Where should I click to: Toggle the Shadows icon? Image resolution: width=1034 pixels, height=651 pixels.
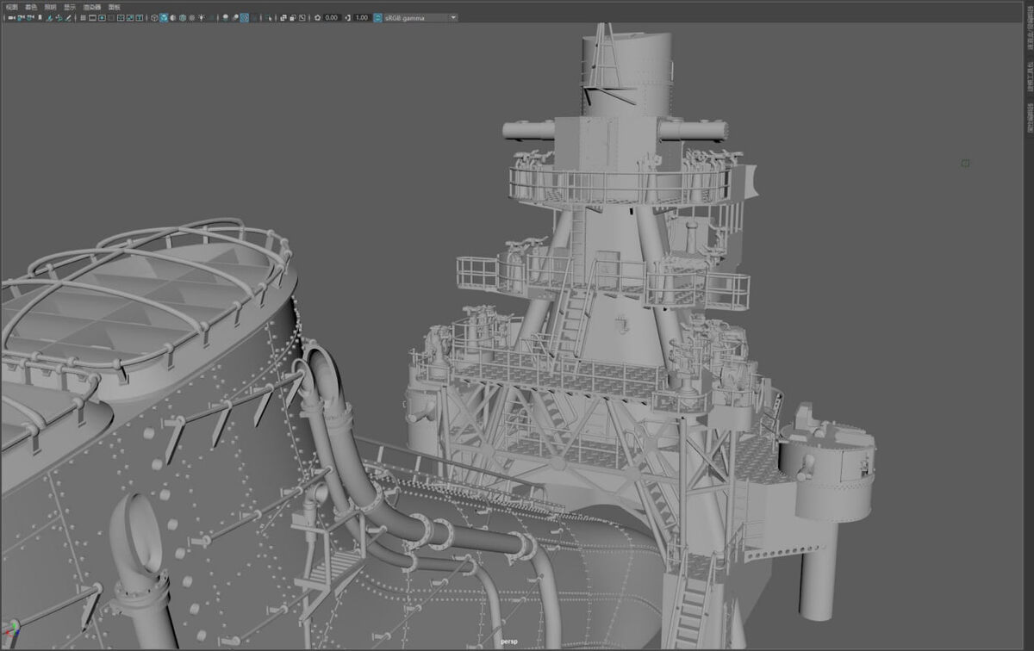point(211,17)
